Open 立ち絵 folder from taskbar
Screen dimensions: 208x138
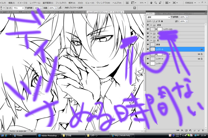click(73, 136)
